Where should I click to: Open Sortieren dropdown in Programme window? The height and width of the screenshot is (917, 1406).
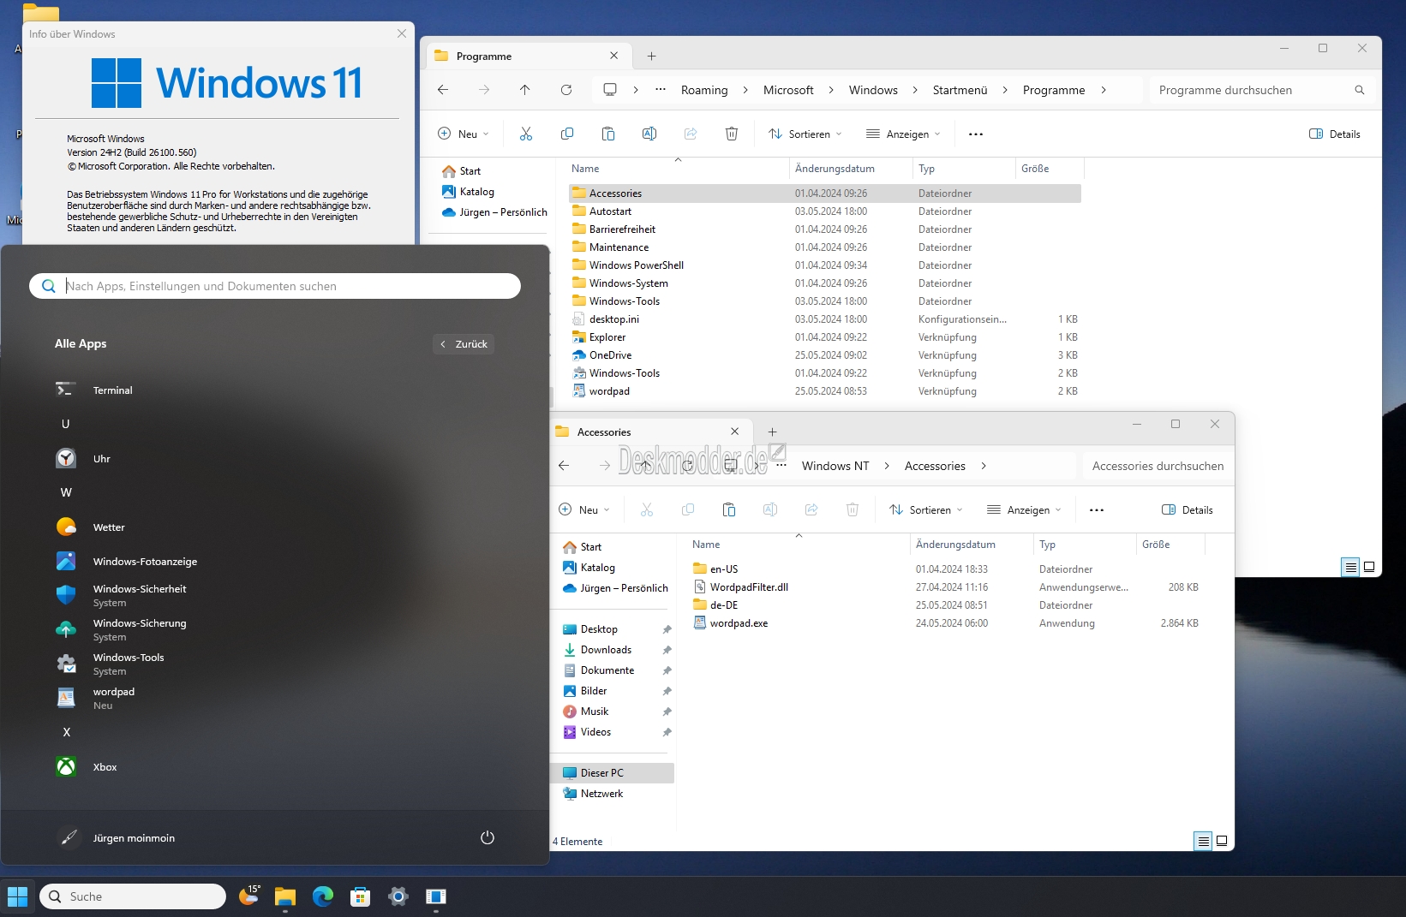pyautogui.click(x=805, y=134)
